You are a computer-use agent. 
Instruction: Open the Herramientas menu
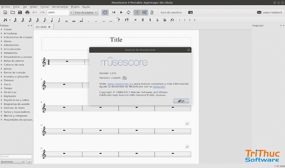[x=60, y=7]
